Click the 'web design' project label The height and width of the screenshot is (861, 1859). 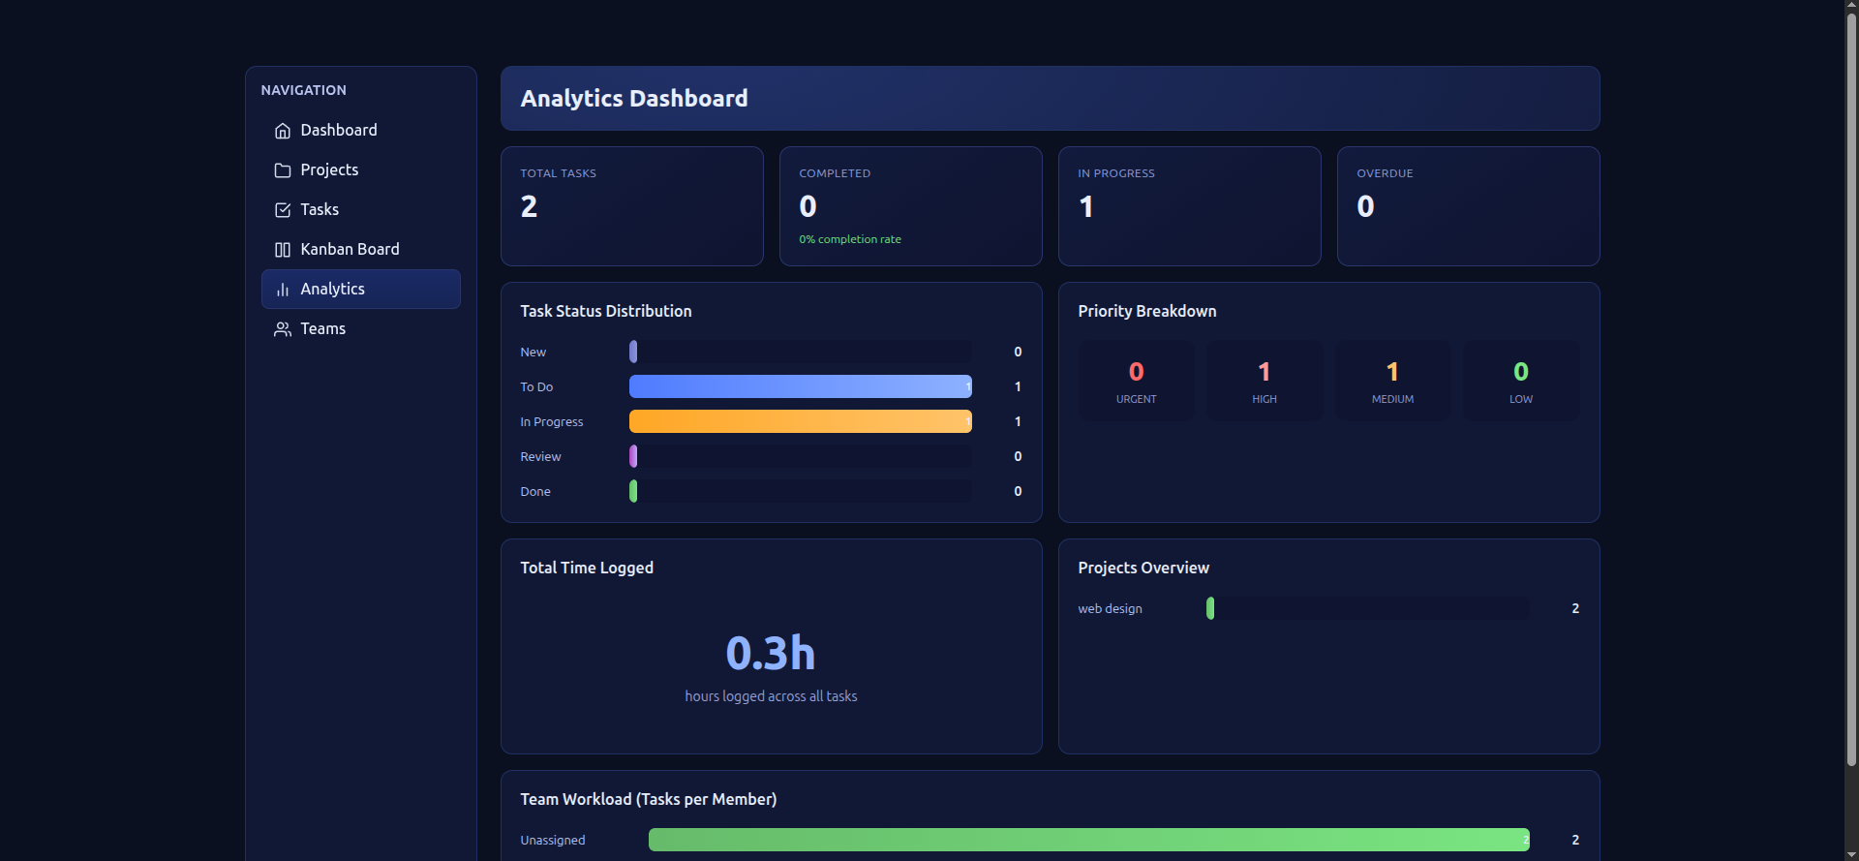pyautogui.click(x=1110, y=608)
